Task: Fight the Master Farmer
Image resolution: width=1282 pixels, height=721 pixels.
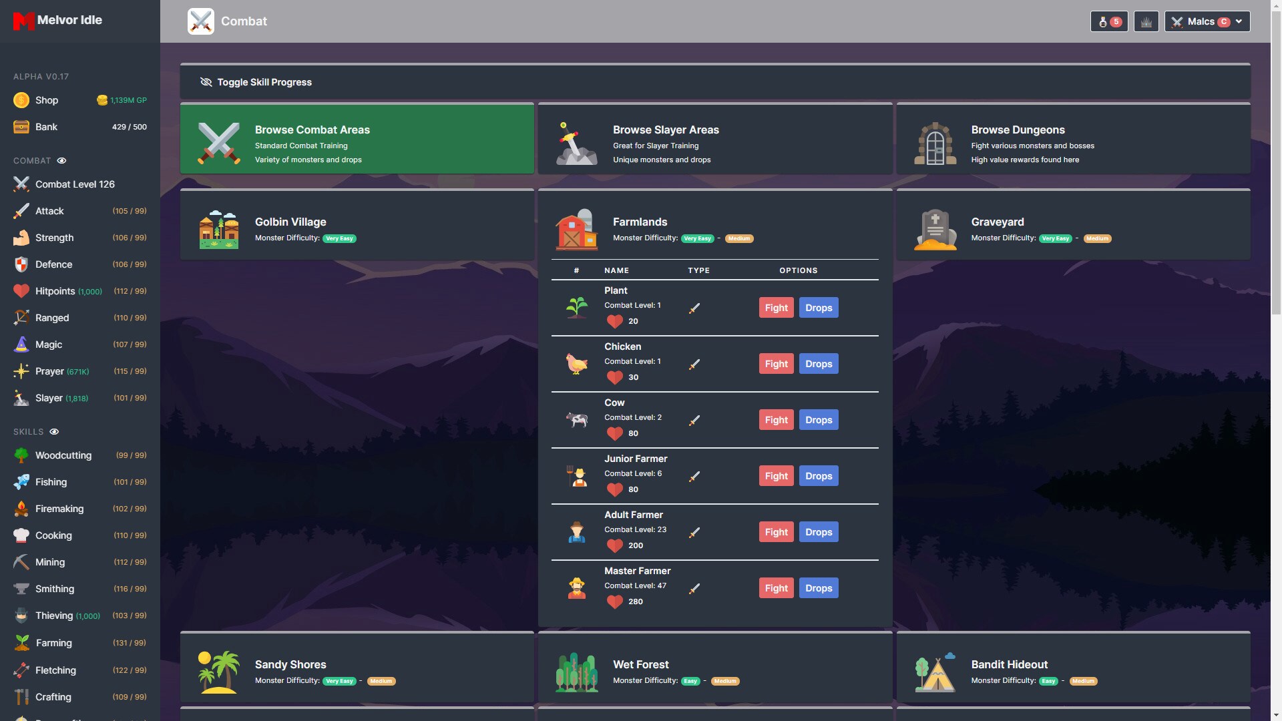Action: (776, 588)
